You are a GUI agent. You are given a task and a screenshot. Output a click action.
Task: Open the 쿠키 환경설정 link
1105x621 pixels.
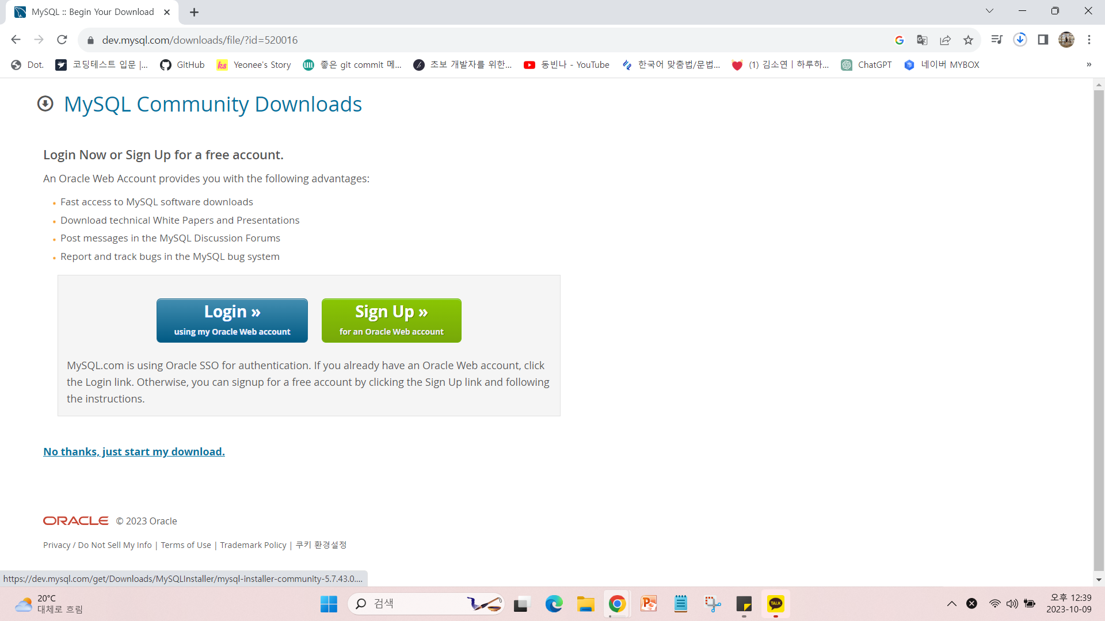[x=321, y=545]
